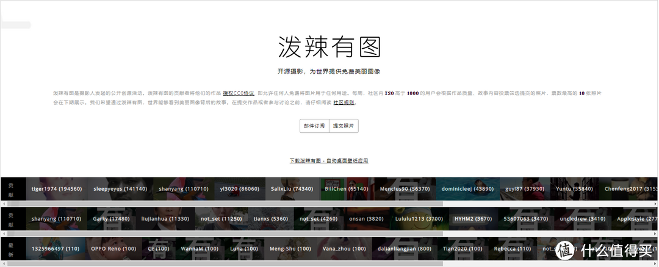Open newest user Meng-Shu (100)
The width and height of the screenshot is (659, 267).
point(290,249)
